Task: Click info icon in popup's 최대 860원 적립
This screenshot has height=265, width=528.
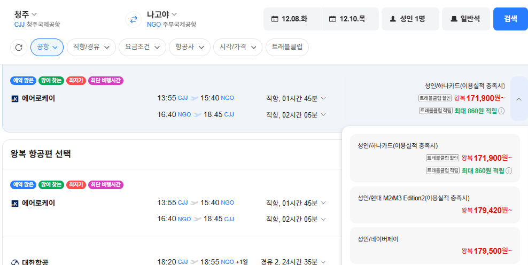Action: point(508,171)
